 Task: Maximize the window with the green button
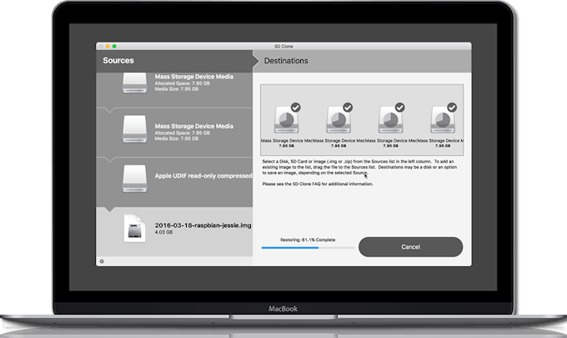[114, 47]
